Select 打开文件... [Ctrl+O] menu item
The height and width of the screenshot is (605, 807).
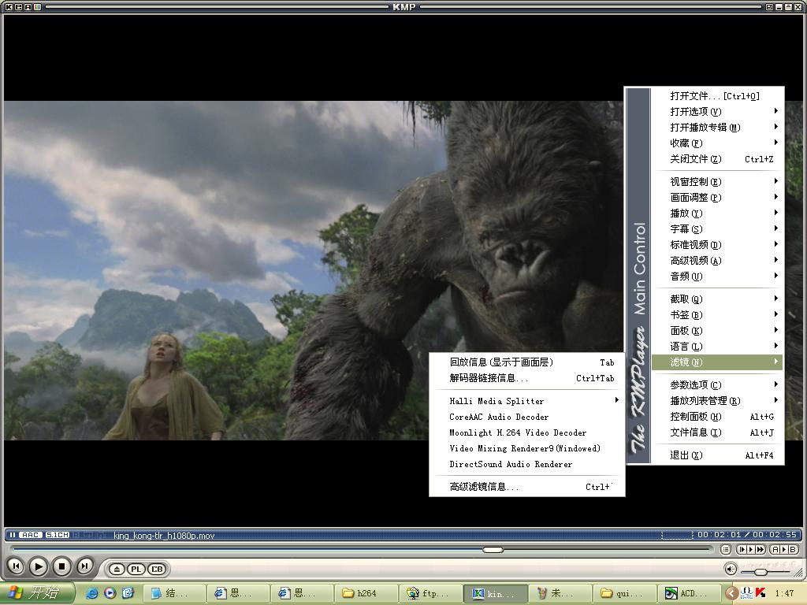coord(717,95)
